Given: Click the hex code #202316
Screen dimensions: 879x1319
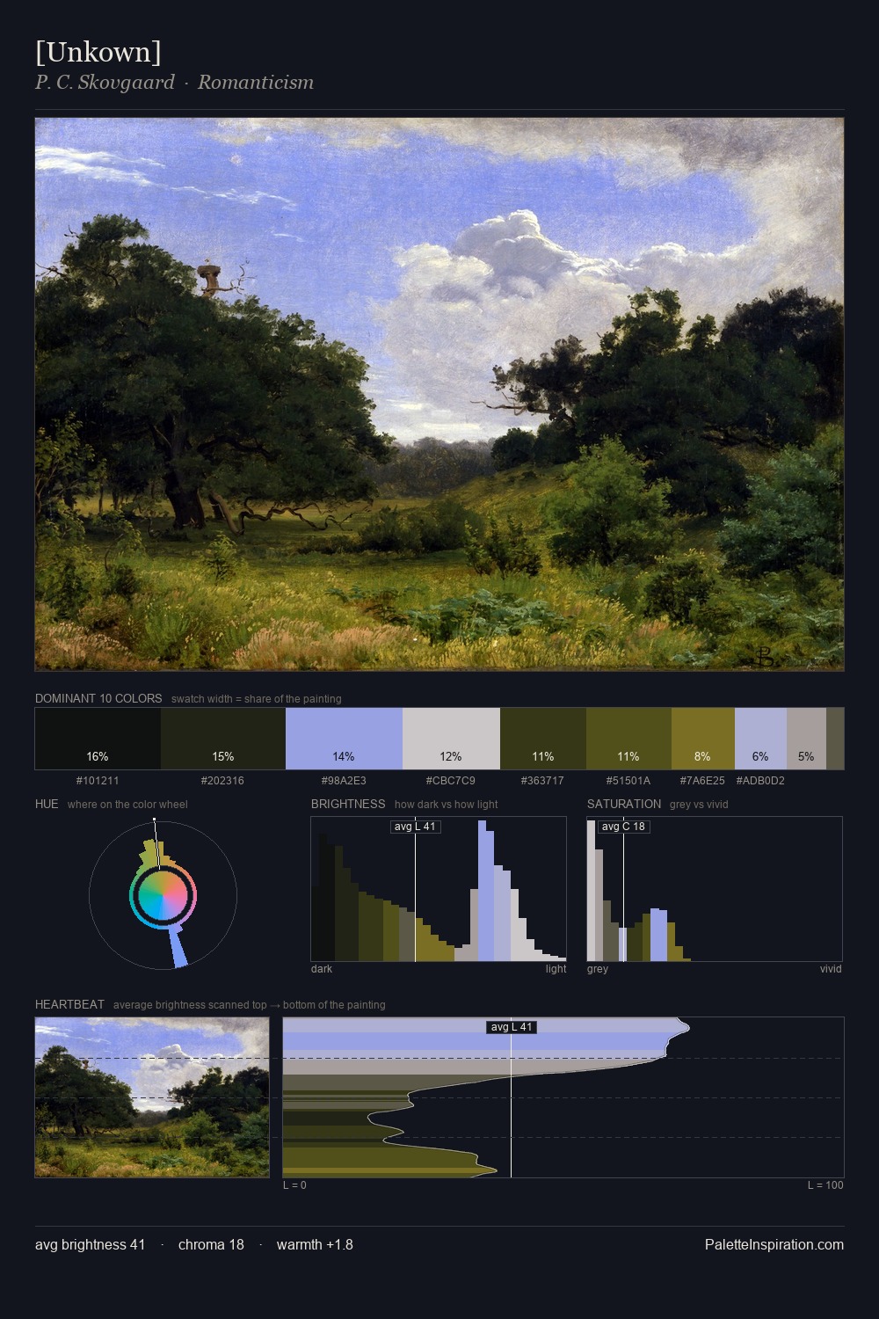Looking at the screenshot, I should 222,781.
